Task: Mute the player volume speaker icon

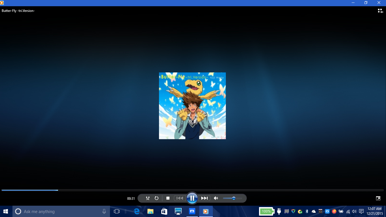Action: [216, 198]
